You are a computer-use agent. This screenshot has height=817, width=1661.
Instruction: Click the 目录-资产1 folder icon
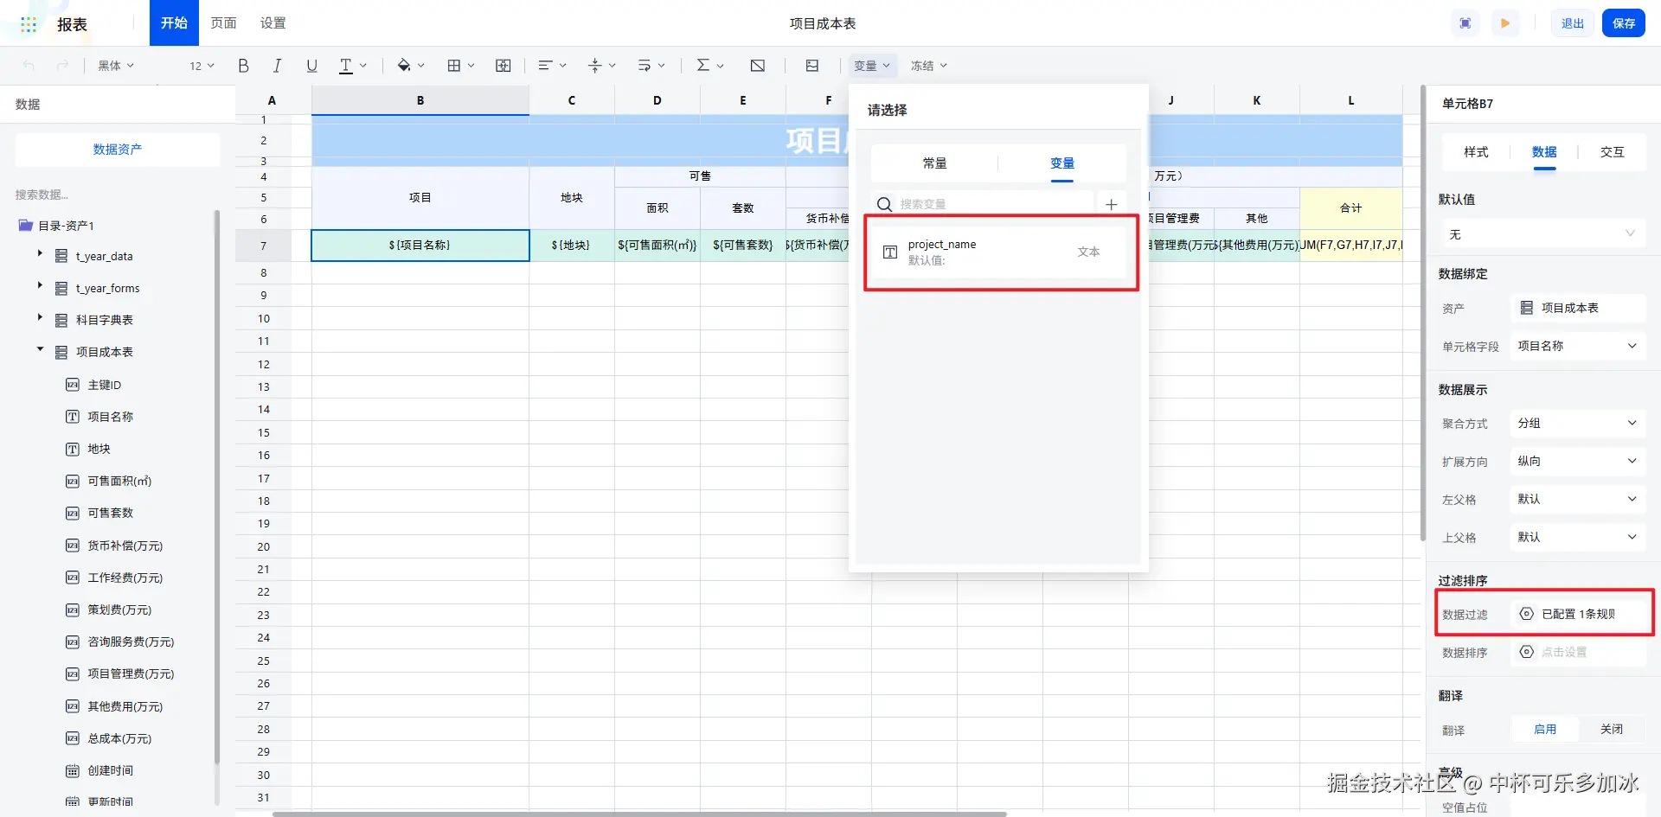tap(25, 226)
